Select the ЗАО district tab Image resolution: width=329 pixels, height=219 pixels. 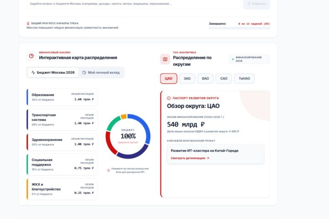pyautogui.click(x=187, y=78)
